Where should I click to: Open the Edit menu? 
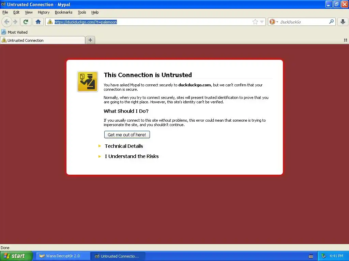tap(16, 12)
